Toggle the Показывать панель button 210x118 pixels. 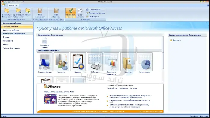[71, 13]
